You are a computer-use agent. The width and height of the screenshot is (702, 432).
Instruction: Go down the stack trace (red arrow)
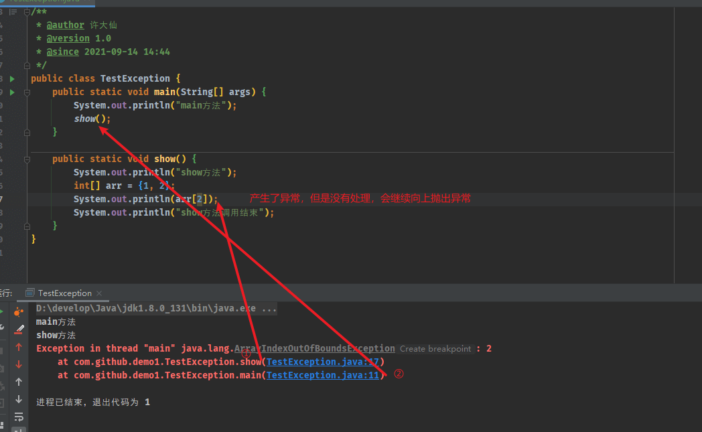click(19, 364)
